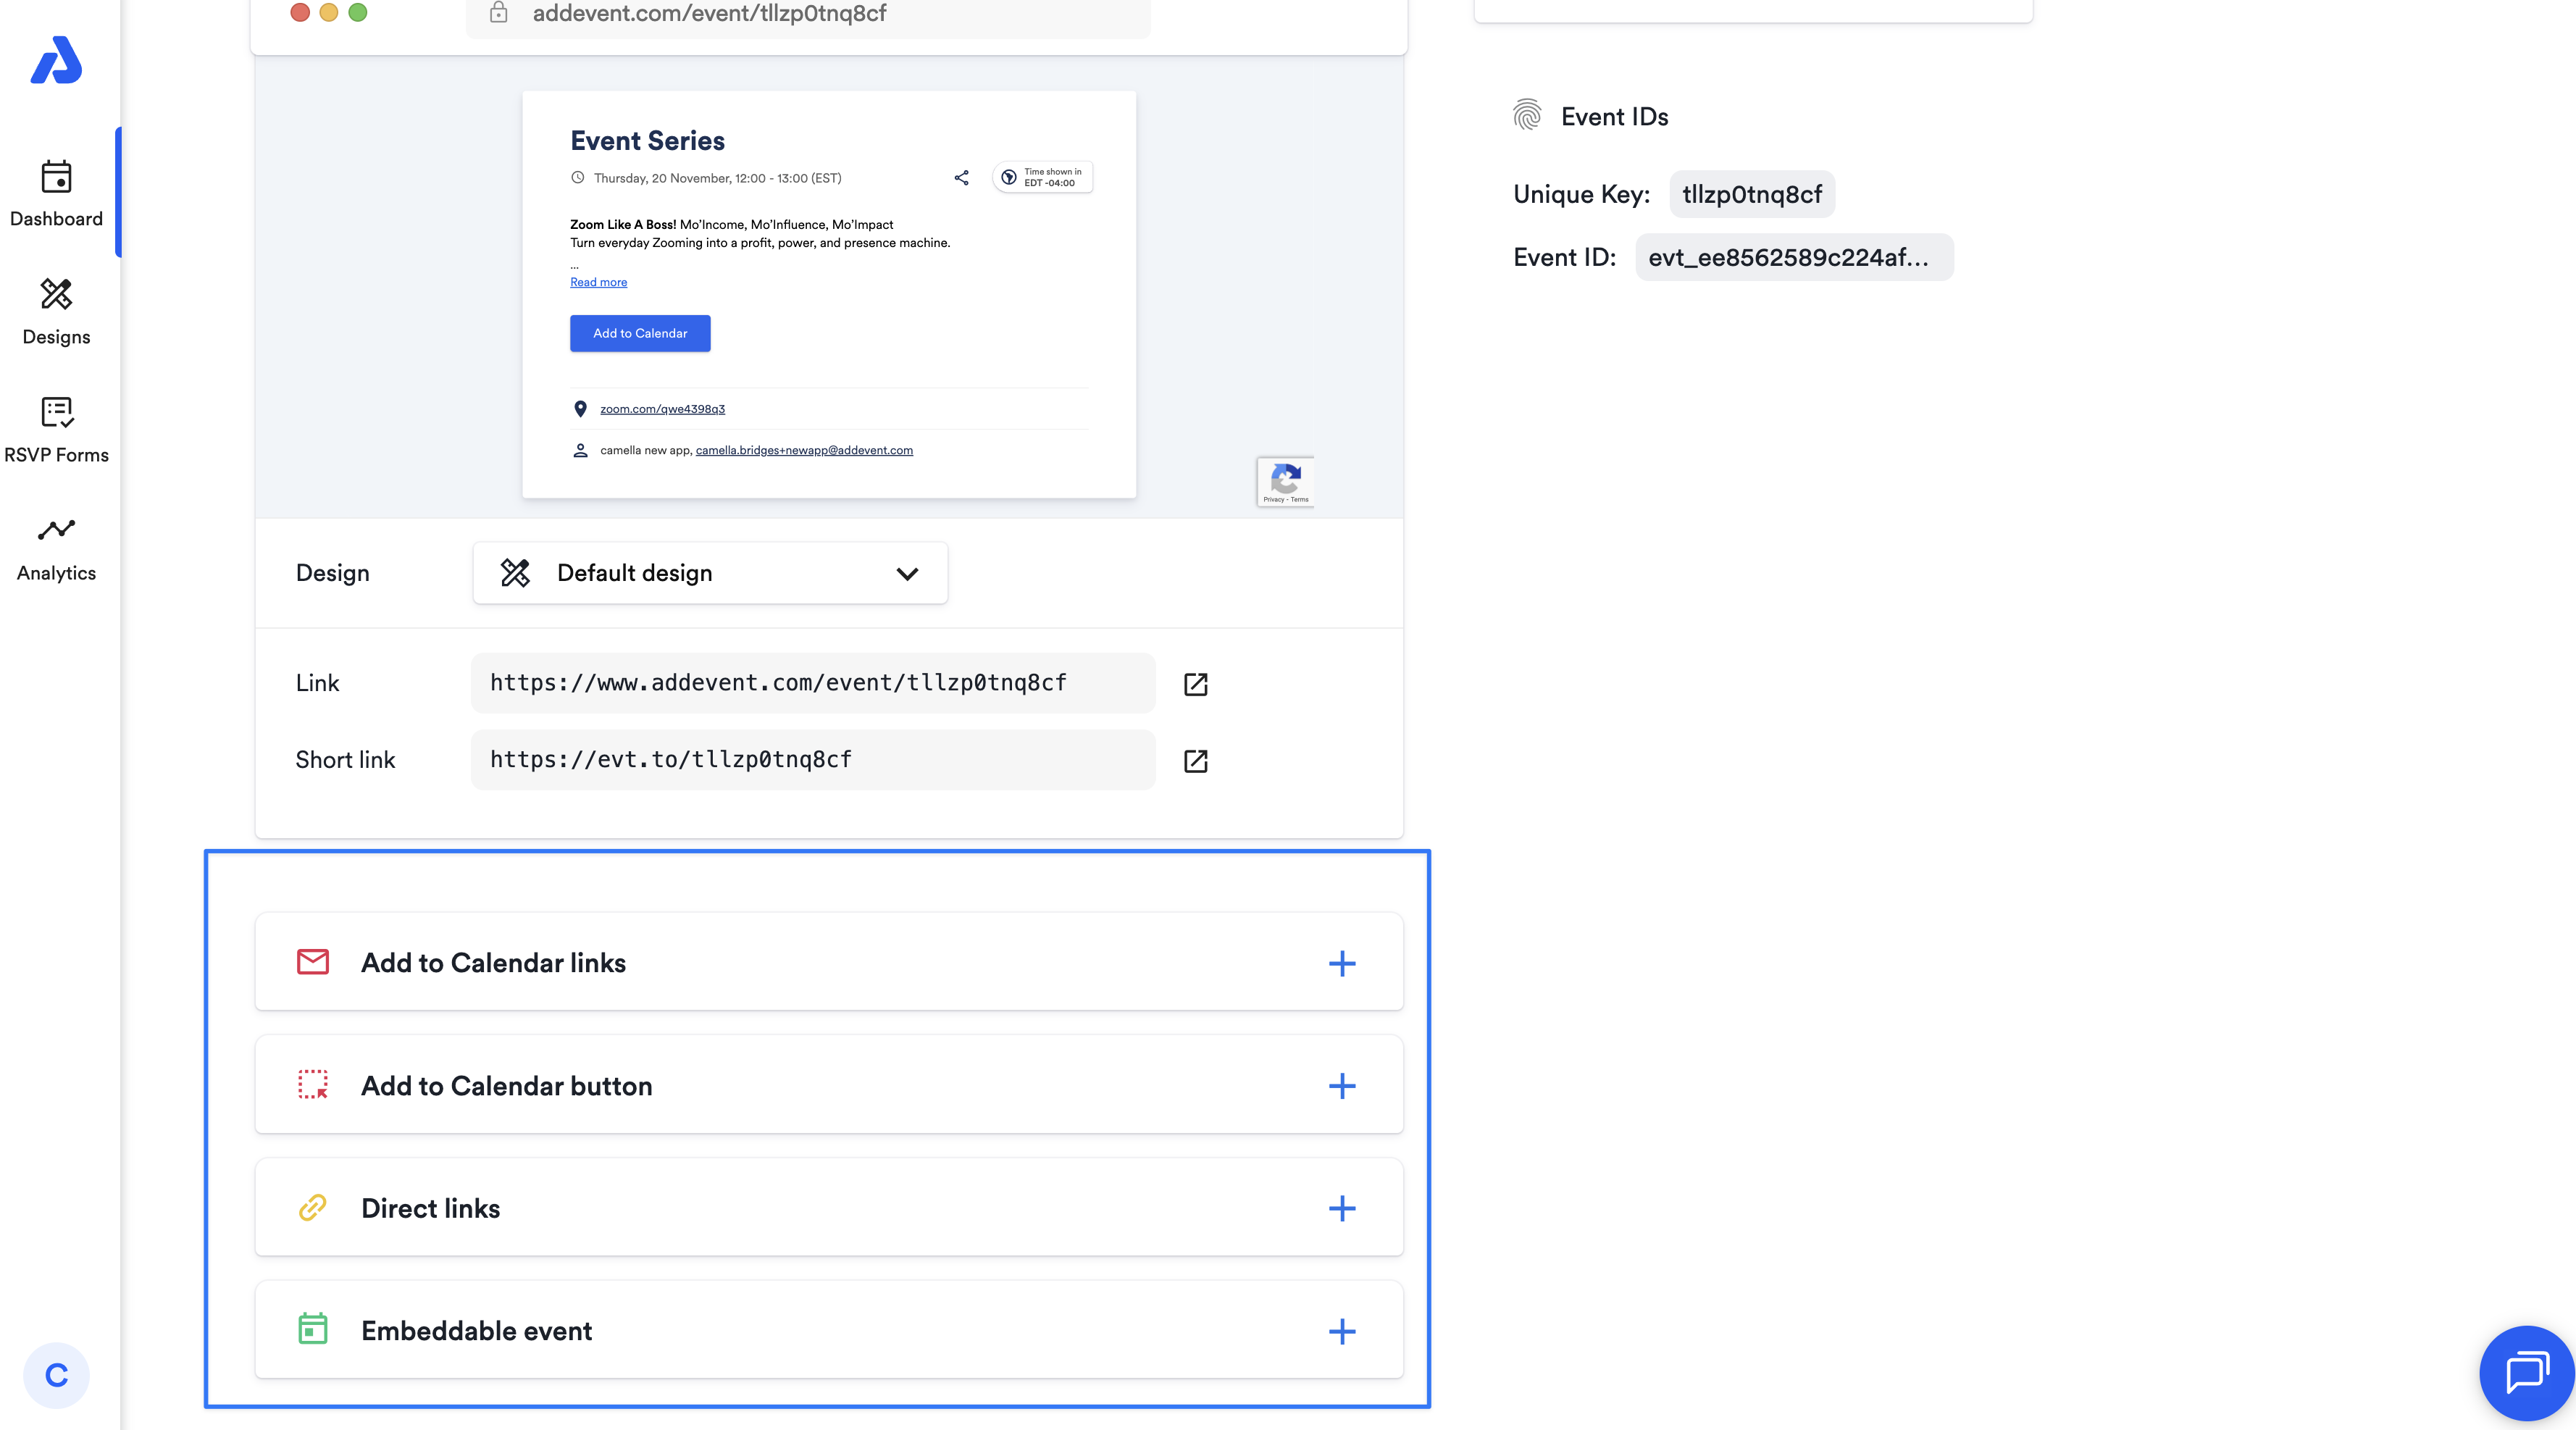Open the Short link external icon
Image resolution: width=2576 pixels, height=1430 pixels.
click(1195, 761)
